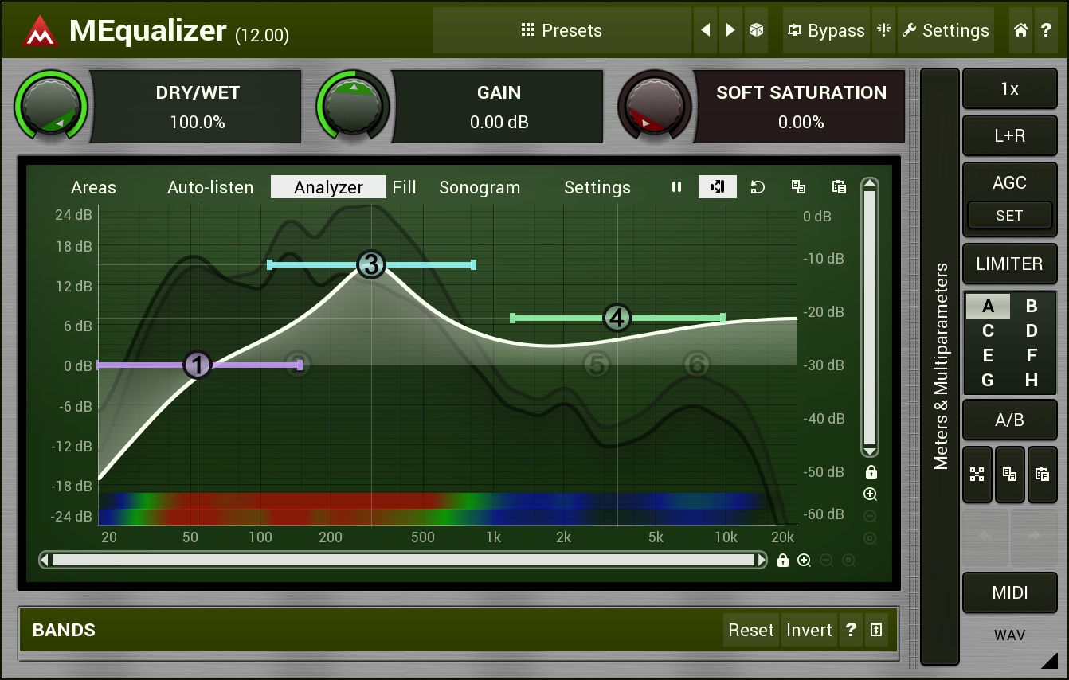Zoom in horizontally with magnifier icon
Viewport: 1069px width, 680px height.
click(805, 561)
